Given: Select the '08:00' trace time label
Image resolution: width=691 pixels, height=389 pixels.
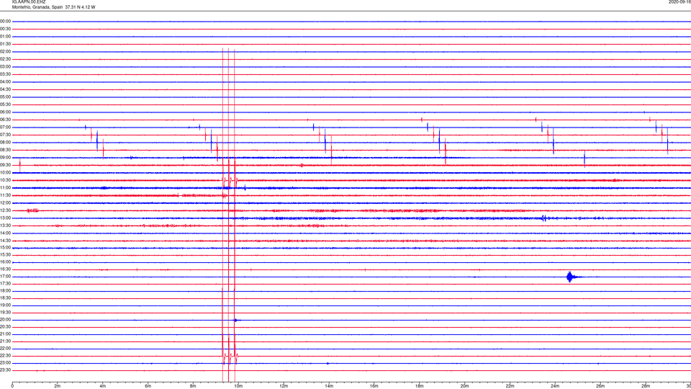Looking at the screenshot, I should (5, 143).
